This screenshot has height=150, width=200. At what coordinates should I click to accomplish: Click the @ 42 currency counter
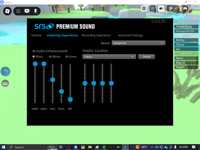click(x=173, y=8)
